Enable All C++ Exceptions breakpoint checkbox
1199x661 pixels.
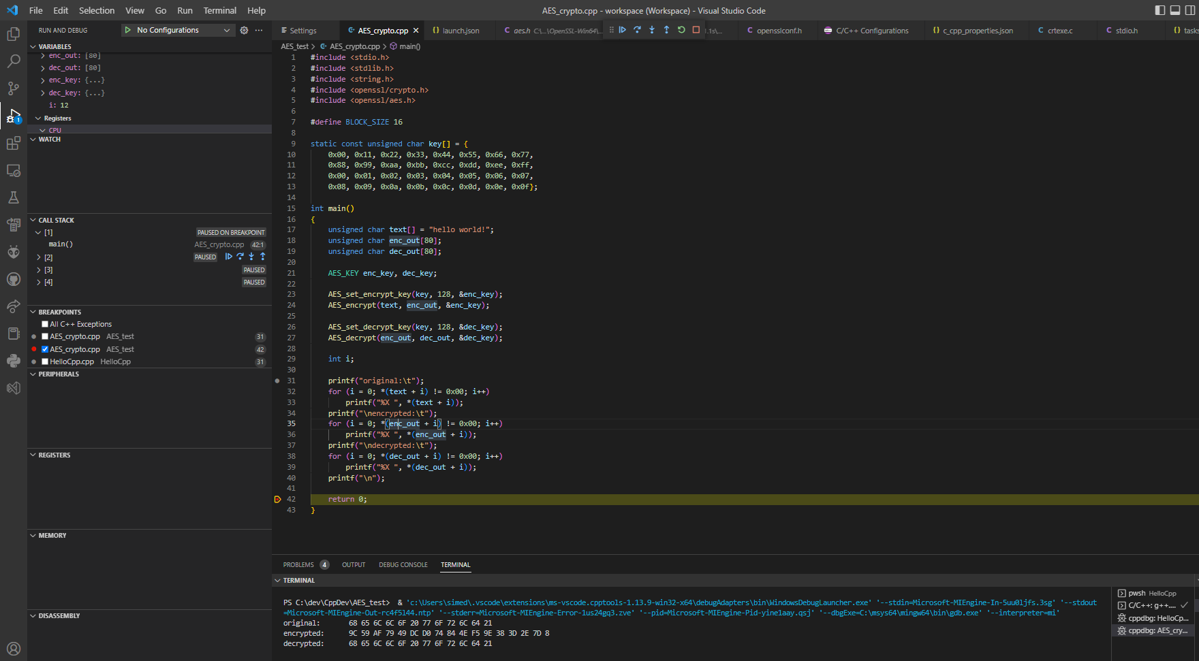tap(45, 324)
